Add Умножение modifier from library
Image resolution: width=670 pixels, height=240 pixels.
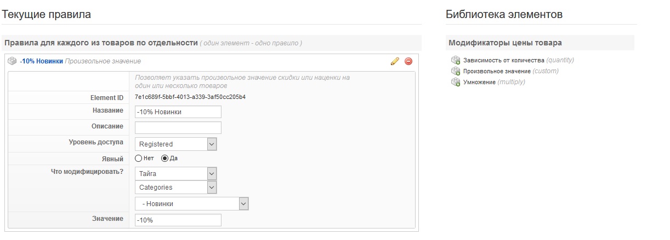(x=479, y=82)
